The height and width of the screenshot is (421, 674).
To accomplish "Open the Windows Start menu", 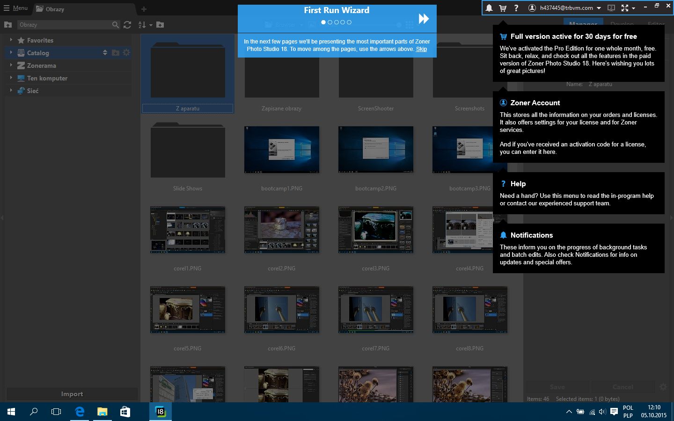I will 11,412.
